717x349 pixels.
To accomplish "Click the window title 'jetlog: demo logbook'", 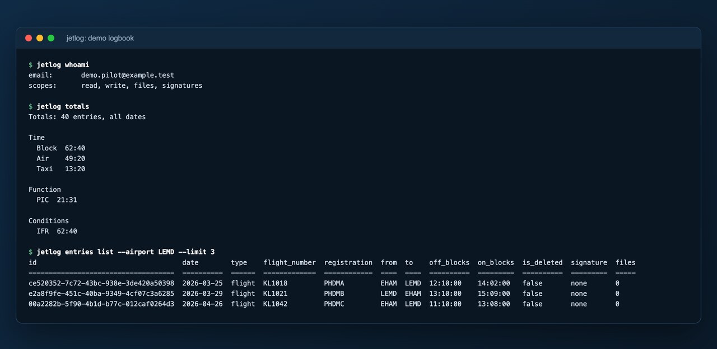I will tap(100, 38).
